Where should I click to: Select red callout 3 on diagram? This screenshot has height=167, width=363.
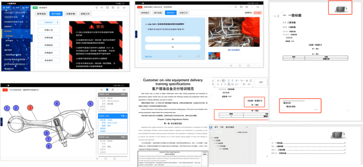tap(30, 107)
